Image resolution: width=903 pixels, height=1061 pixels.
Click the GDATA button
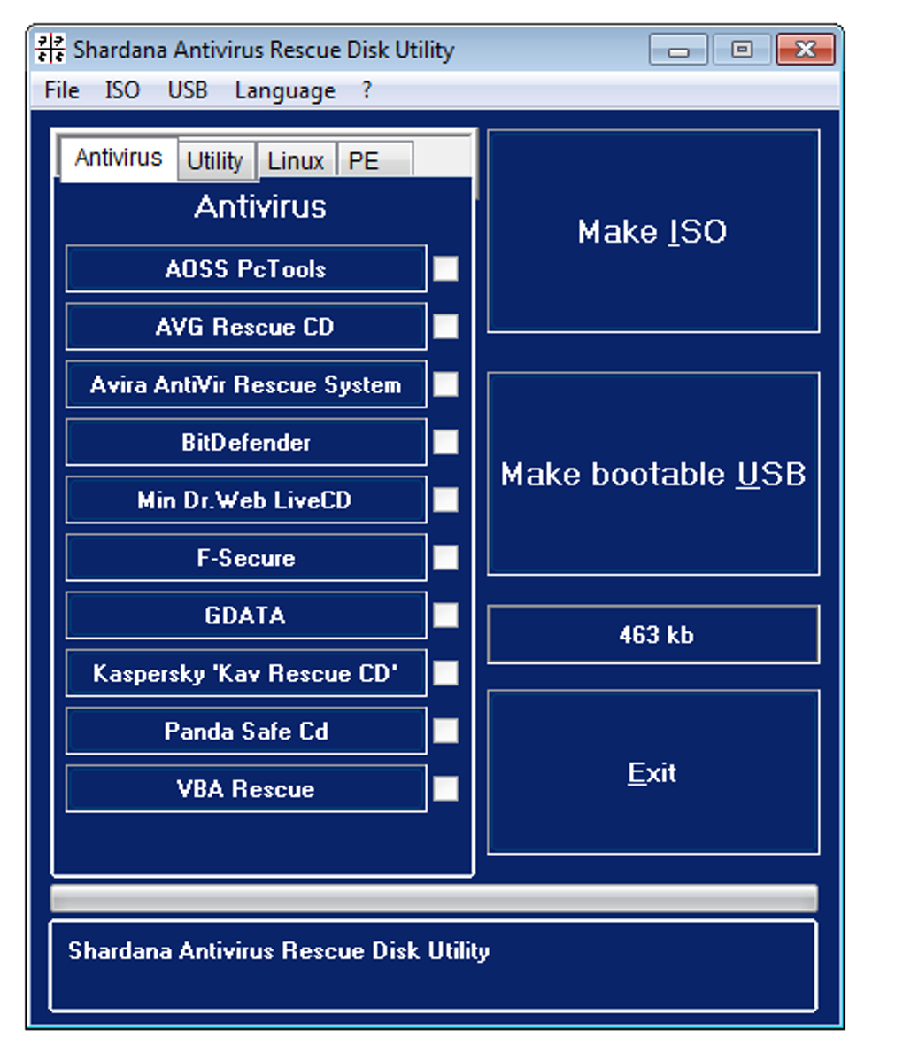point(246,616)
